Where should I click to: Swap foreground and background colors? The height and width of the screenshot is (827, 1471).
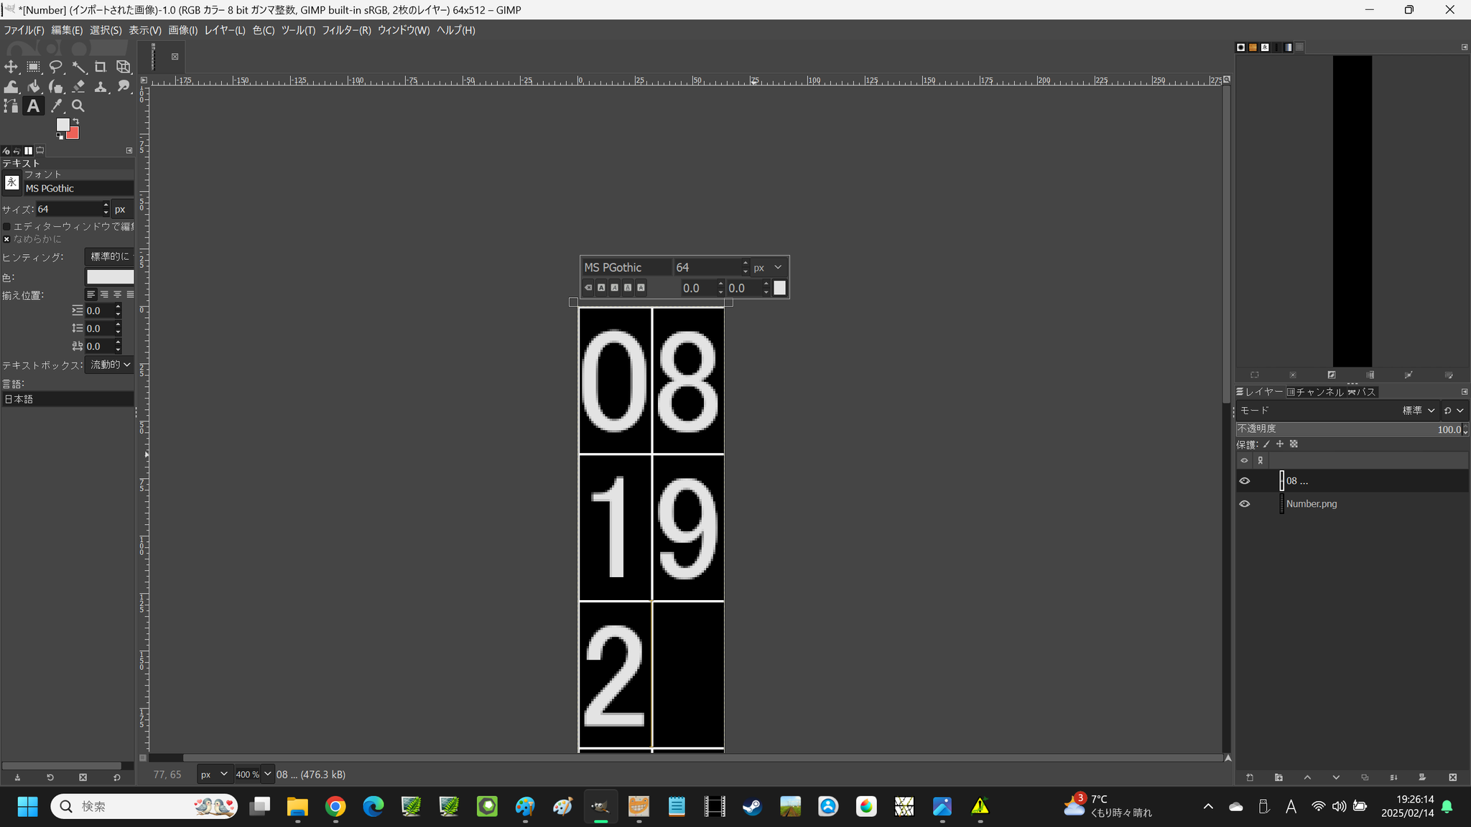(75, 121)
